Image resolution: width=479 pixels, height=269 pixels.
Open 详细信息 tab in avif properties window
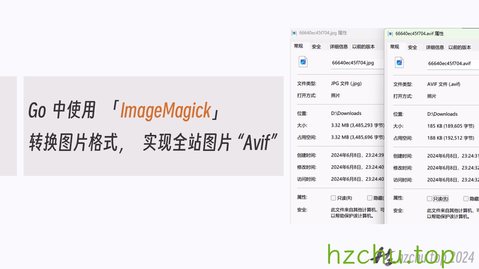click(x=435, y=47)
